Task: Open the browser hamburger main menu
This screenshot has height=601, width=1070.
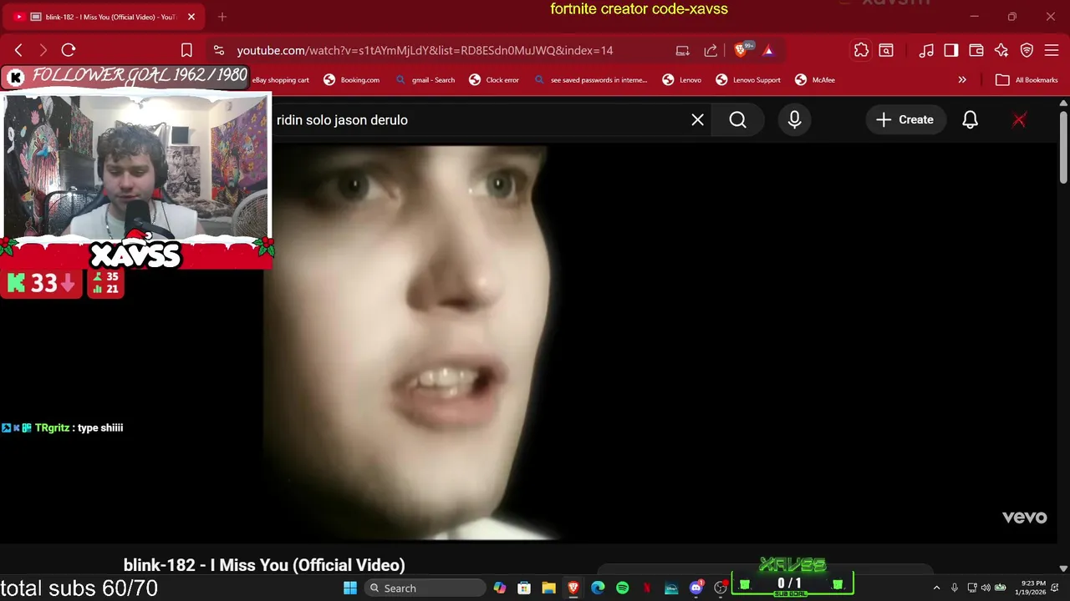Action: click(x=1052, y=50)
